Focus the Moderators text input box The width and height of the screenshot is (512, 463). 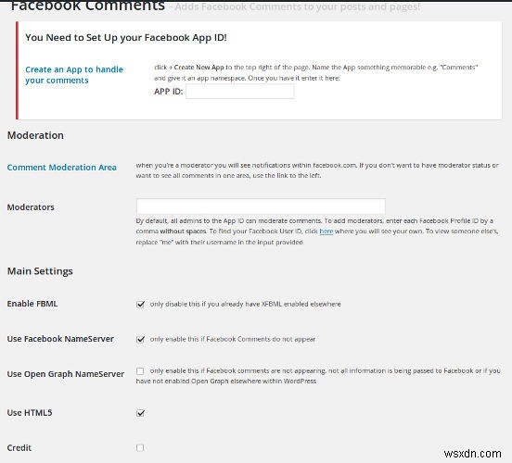(x=261, y=206)
